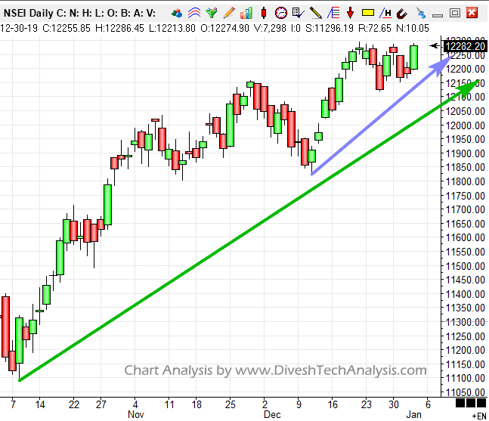This screenshot has height=421, width=489.
Task: Open the colored bar chart icon
Action: pyautogui.click(x=246, y=13)
